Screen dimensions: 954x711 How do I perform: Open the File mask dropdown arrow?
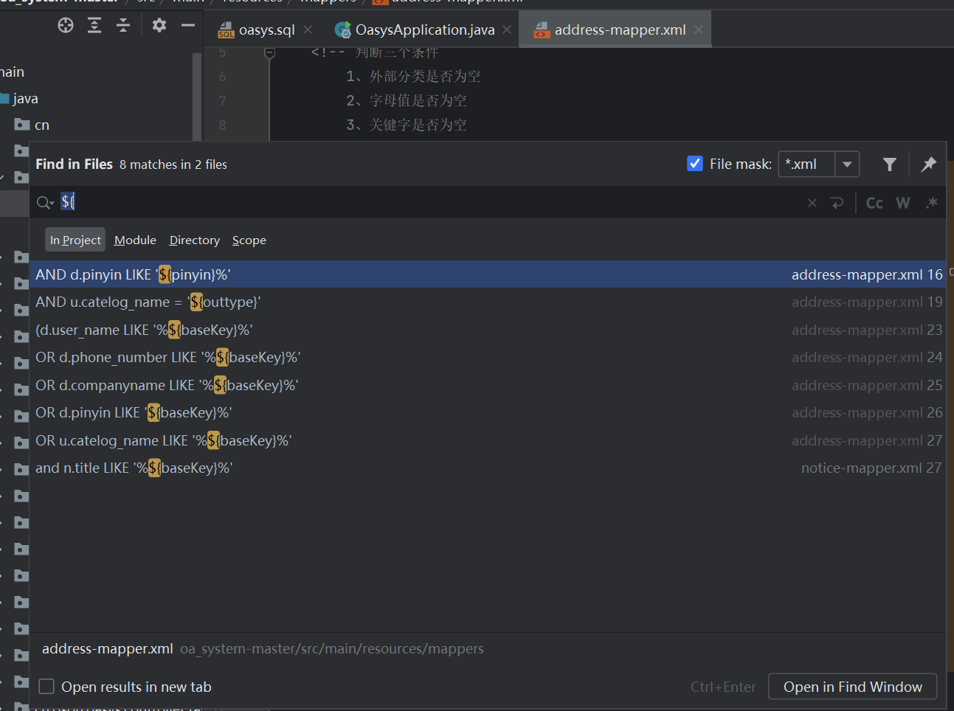(847, 164)
